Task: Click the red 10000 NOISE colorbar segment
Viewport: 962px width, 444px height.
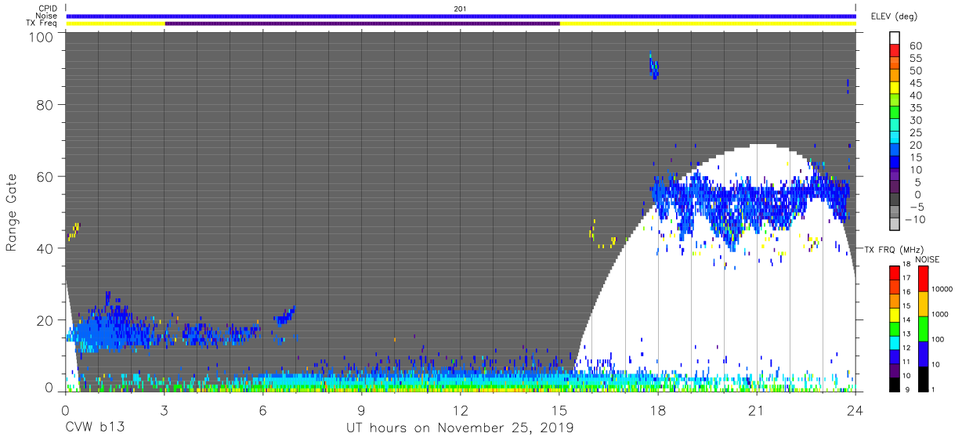Action: click(924, 279)
